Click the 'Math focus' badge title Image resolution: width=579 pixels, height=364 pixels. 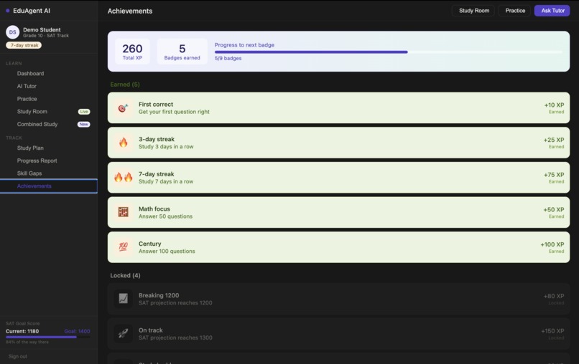click(154, 209)
